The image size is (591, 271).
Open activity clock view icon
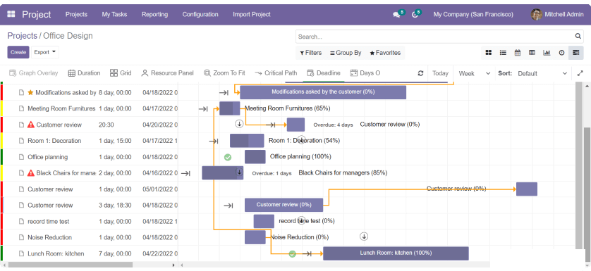[x=561, y=53]
